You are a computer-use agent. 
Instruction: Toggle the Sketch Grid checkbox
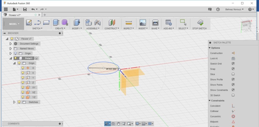(x=233, y=64)
